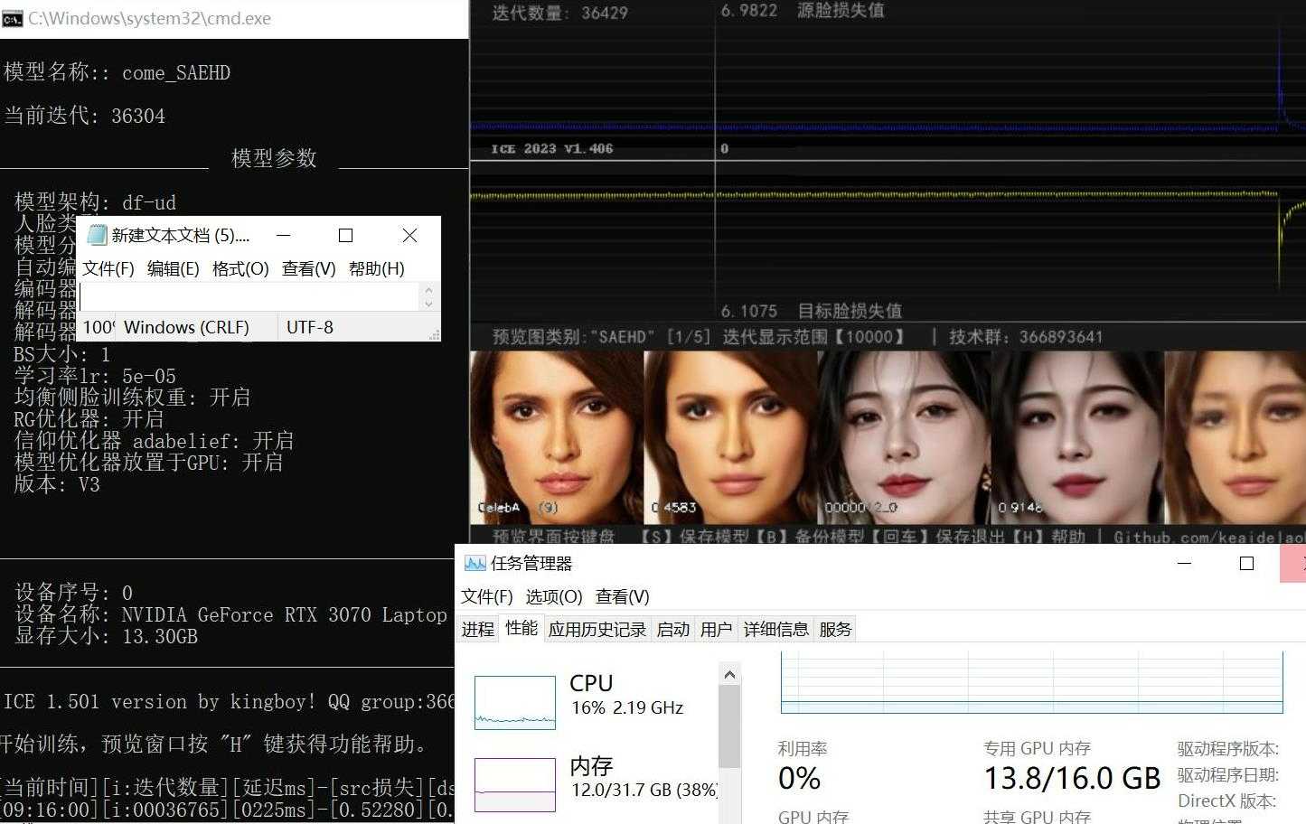The height and width of the screenshot is (824, 1306).
Task: Open Format menu (格式) in Notepad
Action: click(x=240, y=268)
